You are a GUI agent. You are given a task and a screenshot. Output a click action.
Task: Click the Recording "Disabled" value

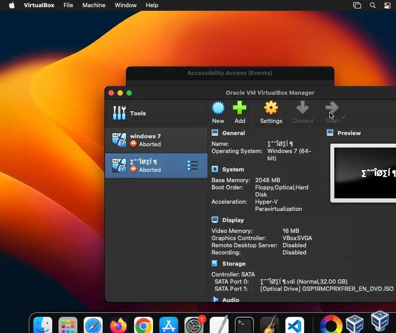coord(294,252)
